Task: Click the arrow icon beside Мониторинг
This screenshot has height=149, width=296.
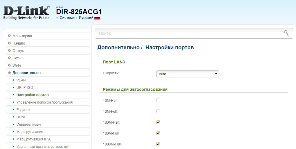Action: click(9, 36)
